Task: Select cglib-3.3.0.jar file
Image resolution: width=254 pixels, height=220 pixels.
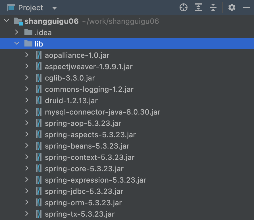Action: pos(70,78)
